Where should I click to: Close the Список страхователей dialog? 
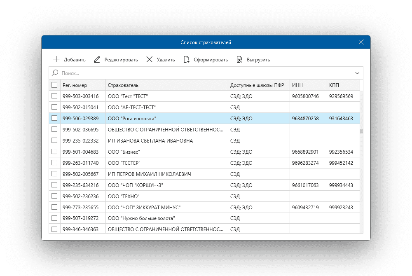click(x=361, y=42)
